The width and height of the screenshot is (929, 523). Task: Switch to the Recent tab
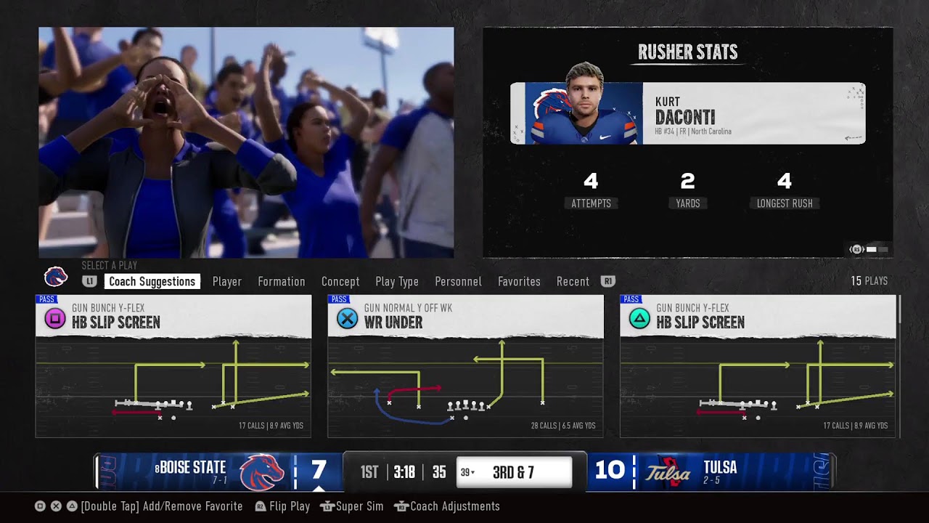click(573, 281)
